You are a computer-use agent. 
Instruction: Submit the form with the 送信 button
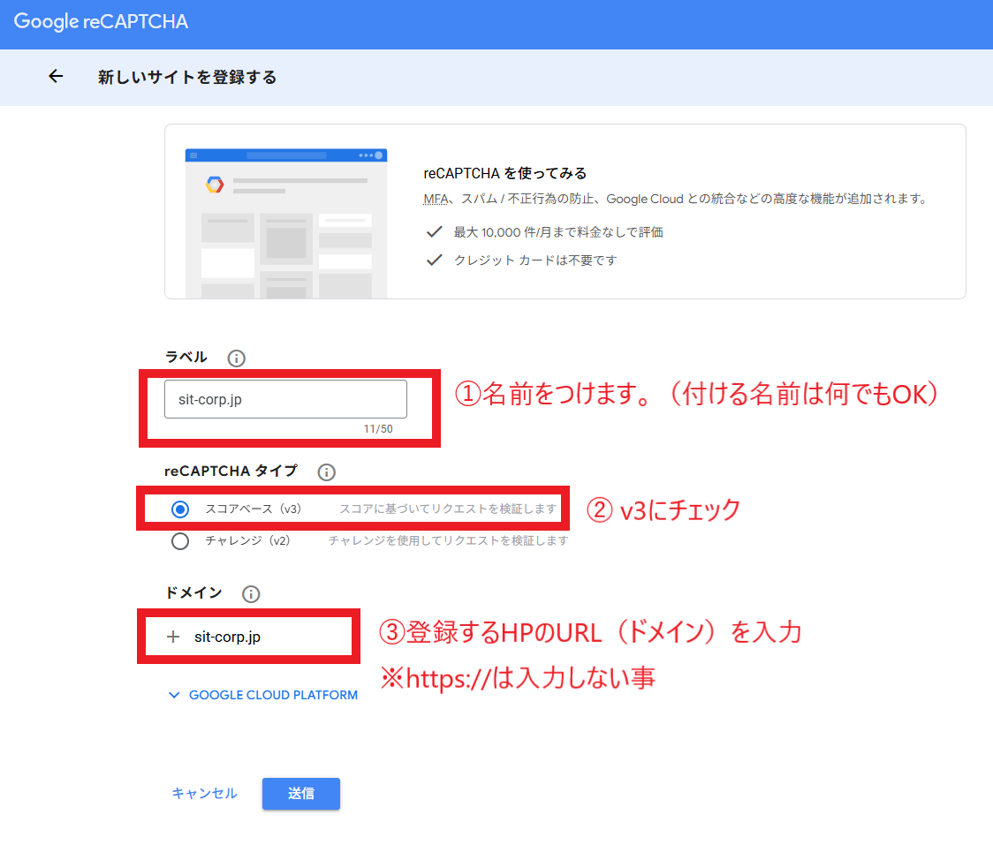(x=300, y=794)
